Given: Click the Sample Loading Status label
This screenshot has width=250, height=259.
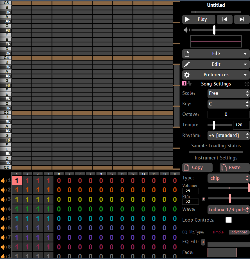Looking at the screenshot, I should (x=216, y=146).
